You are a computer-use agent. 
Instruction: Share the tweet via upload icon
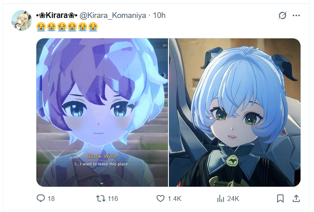point(296,199)
